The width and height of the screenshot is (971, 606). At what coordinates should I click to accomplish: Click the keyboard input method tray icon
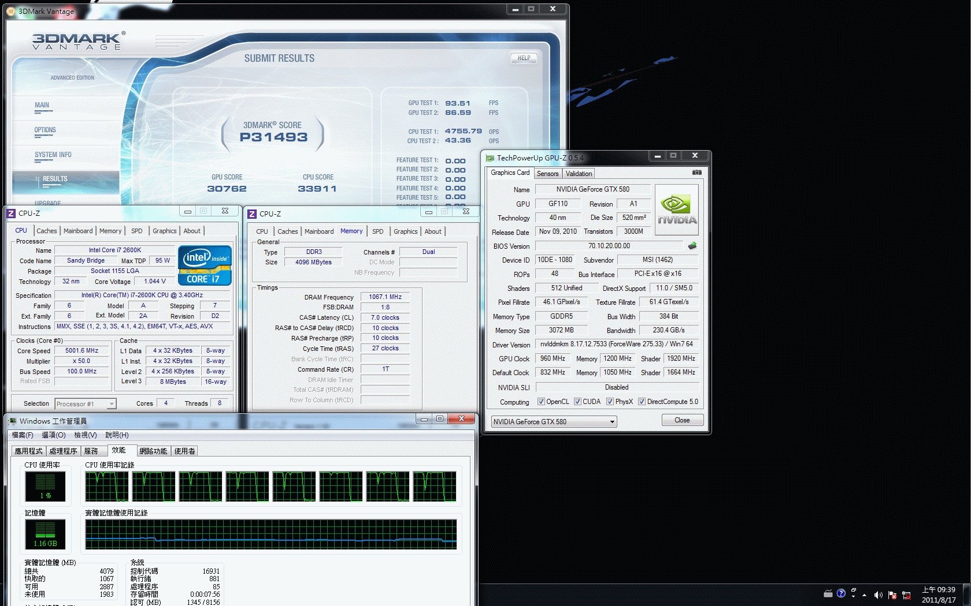coord(828,593)
